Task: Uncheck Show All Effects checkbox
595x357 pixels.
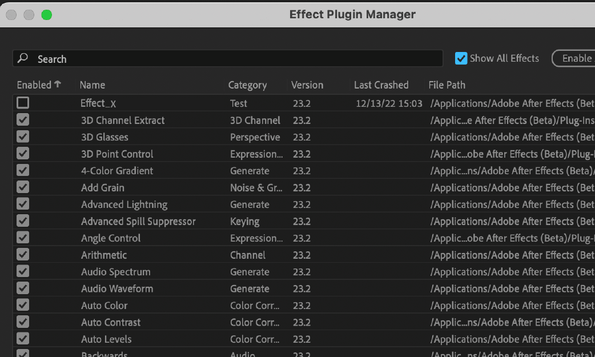Action: 461,58
